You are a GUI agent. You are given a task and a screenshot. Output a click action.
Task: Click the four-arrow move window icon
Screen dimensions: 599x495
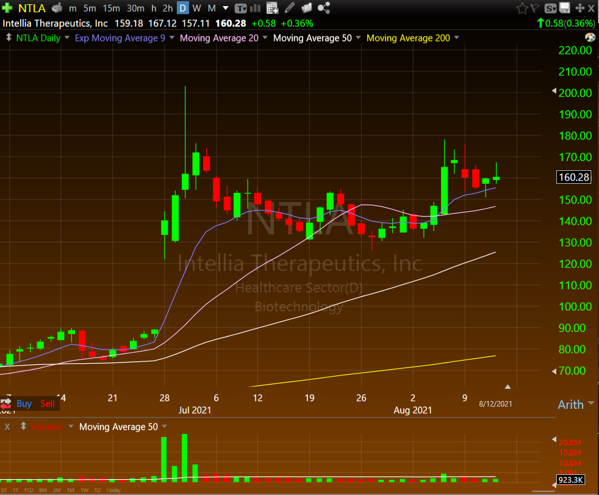pyautogui.click(x=580, y=8)
